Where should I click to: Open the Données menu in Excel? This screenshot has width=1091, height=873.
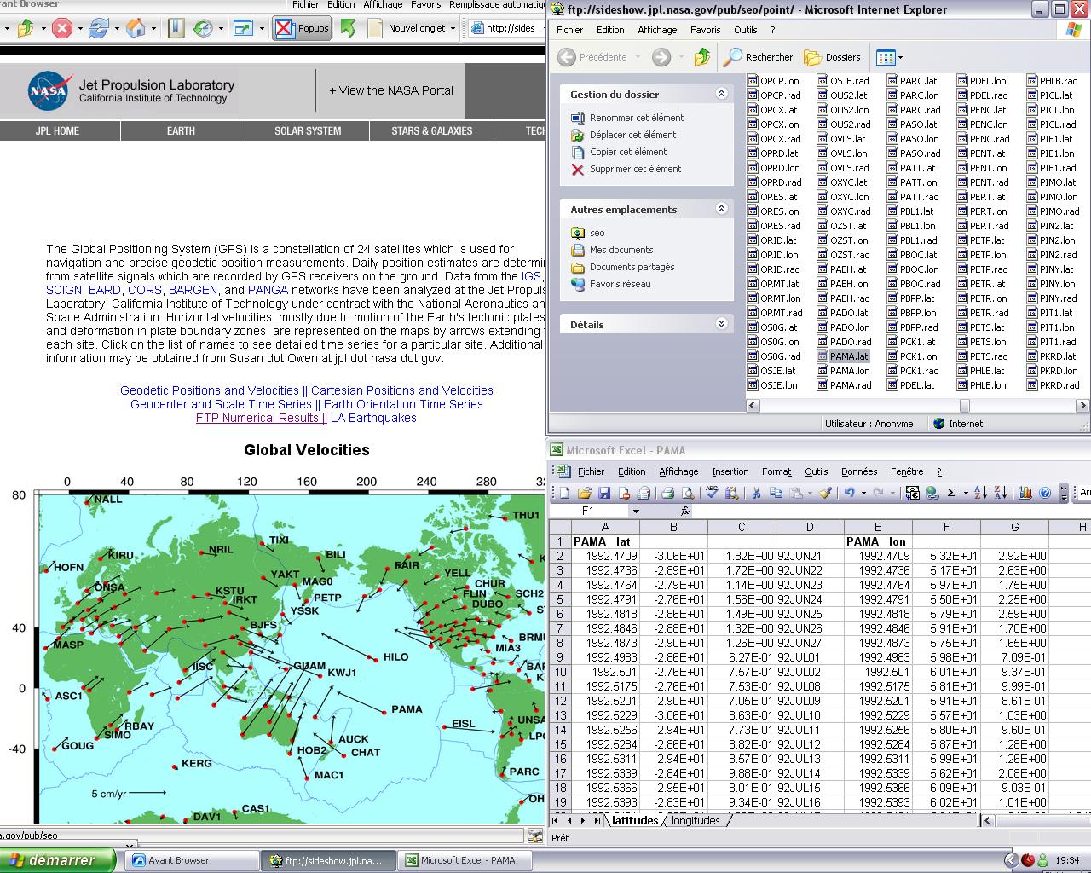pos(858,471)
